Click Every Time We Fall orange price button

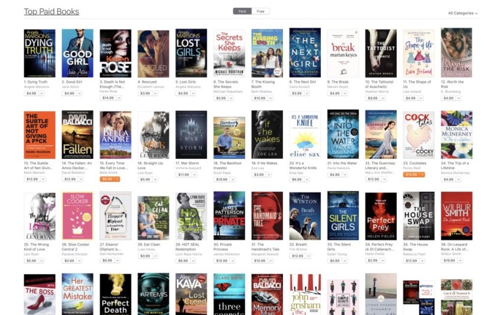click(x=107, y=179)
